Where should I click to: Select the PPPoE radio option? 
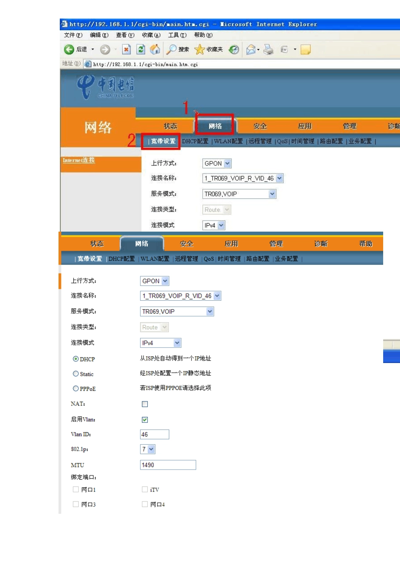click(x=76, y=389)
